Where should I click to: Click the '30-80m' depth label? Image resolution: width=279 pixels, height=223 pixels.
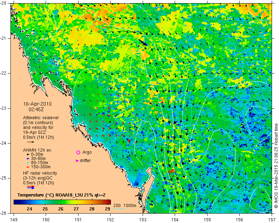point(38,159)
